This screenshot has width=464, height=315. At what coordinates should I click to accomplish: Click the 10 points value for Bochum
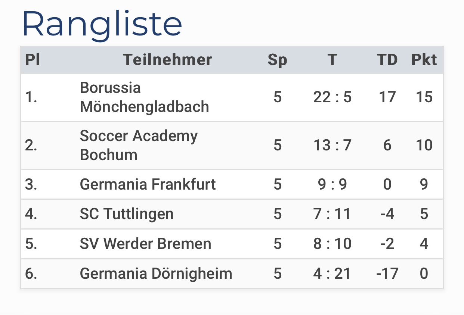coord(424,146)
